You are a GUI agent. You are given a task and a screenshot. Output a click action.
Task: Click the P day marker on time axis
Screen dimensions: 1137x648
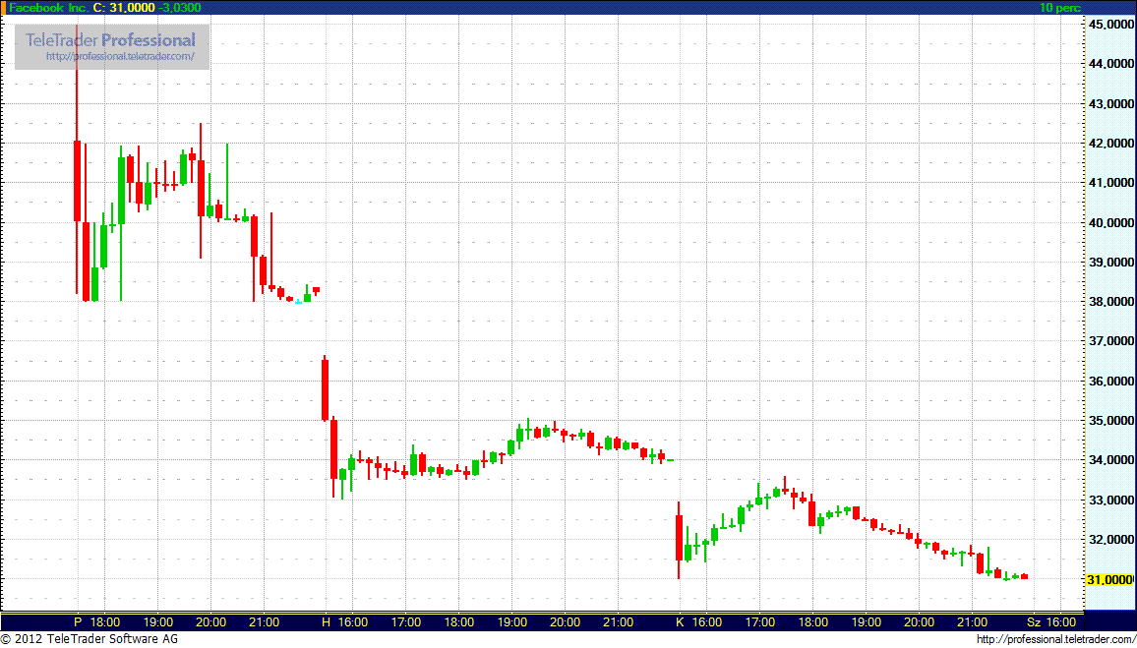[79, 621]
